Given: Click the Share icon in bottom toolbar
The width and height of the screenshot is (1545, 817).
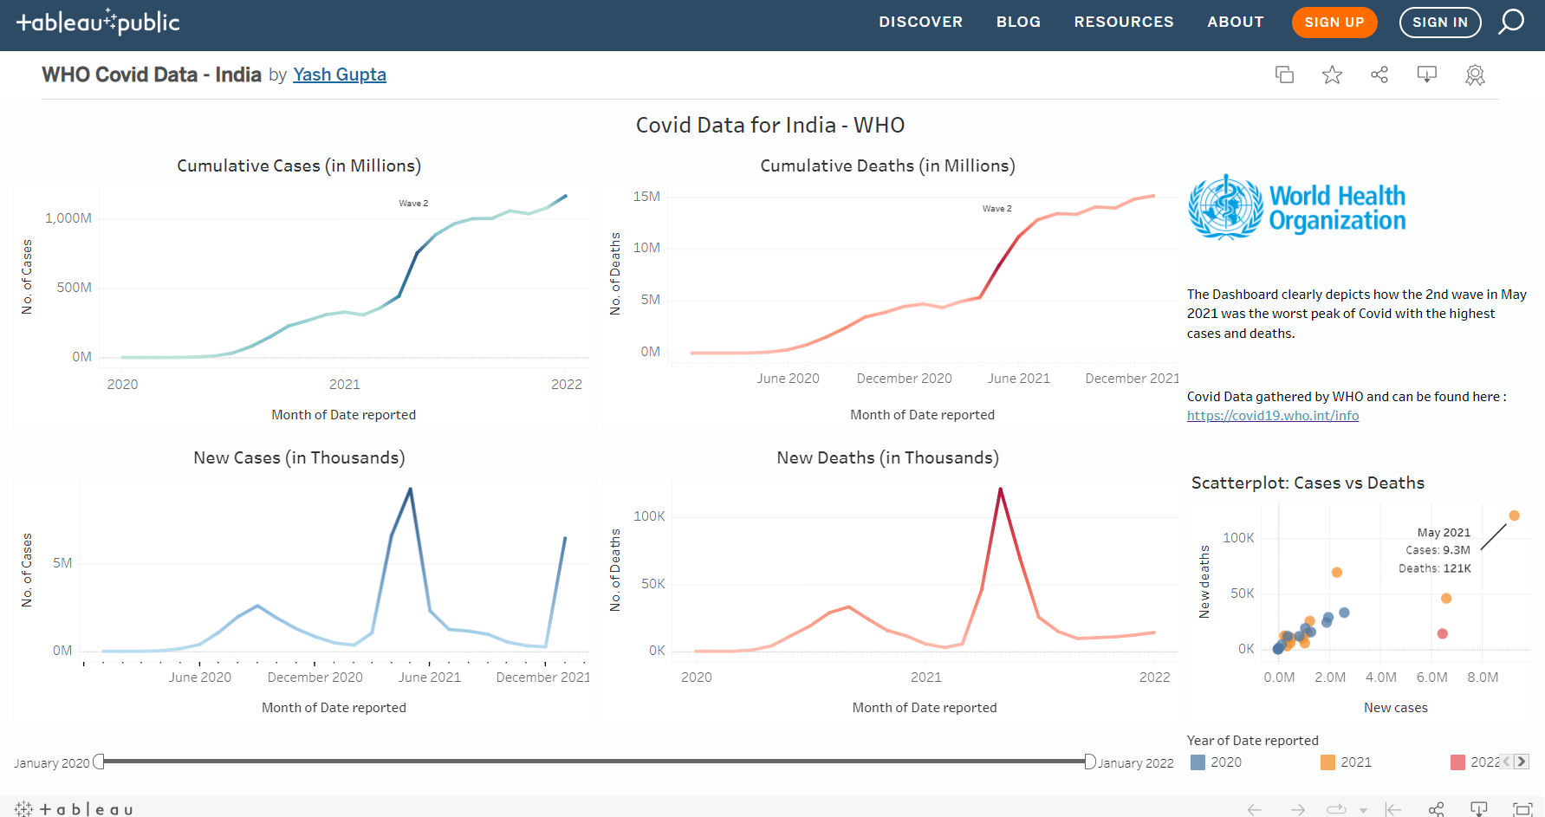Looking at the screenshot, I should point(1437,809).
